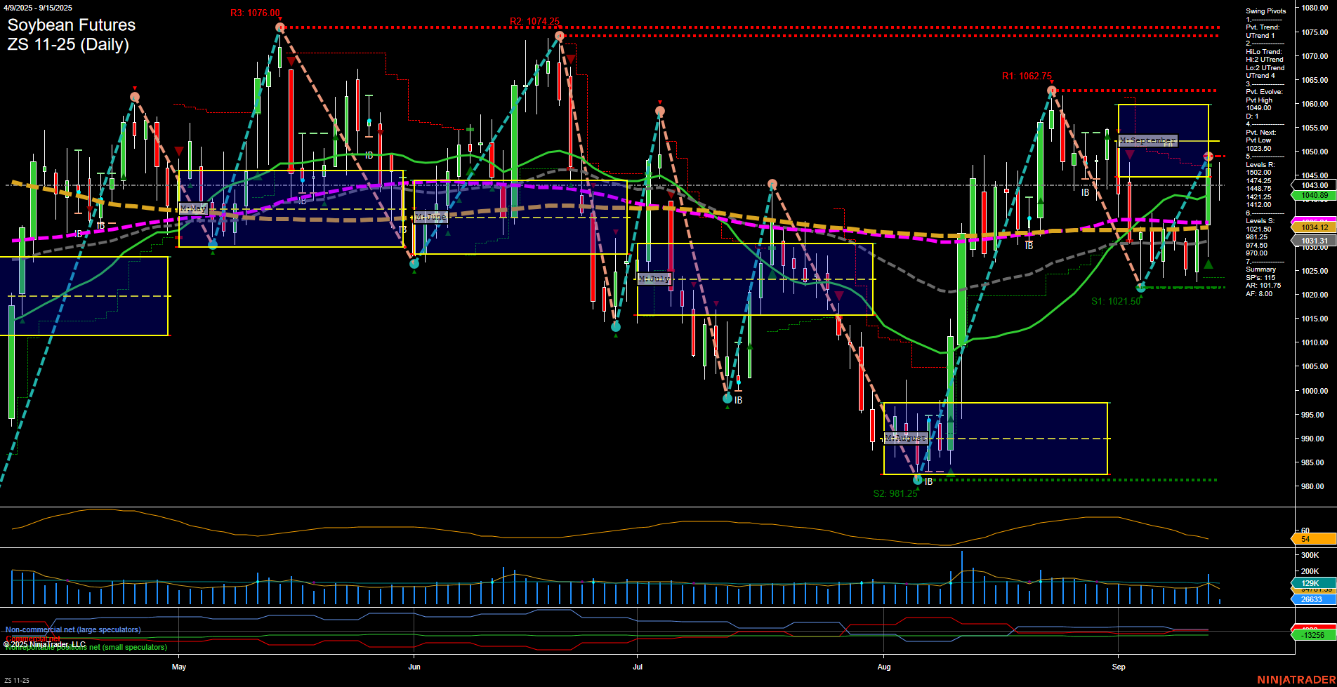Click the S1: 1021.50 support level label
1337x687 pixels.
click(x=1116, y=301)
